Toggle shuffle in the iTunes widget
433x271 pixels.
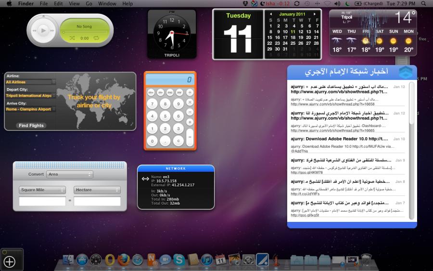pos(72,38)
